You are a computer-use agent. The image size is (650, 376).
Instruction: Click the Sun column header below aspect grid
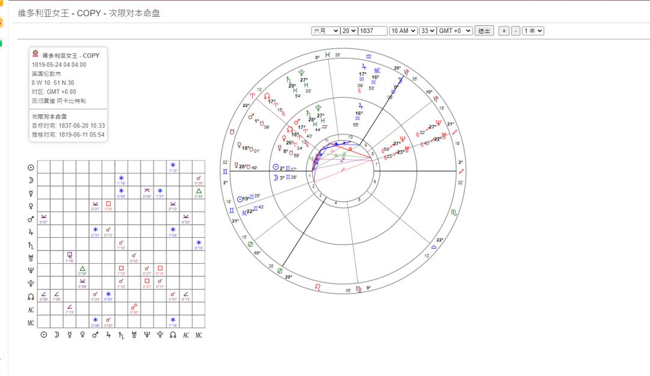click(43, 335)
